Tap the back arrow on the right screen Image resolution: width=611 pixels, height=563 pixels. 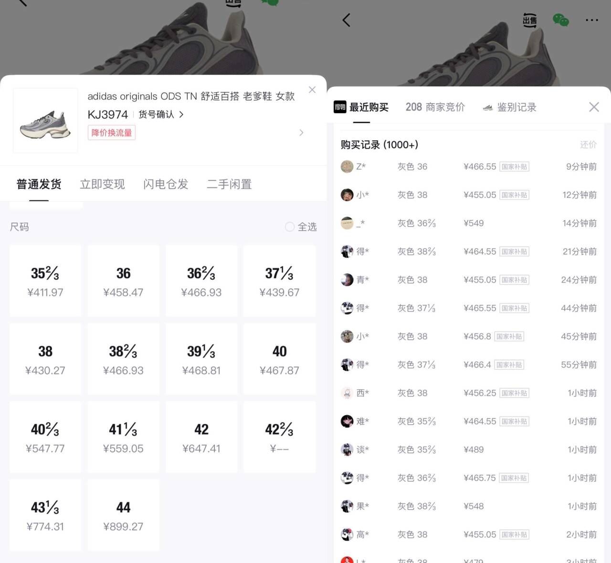(x=347, y=20)
